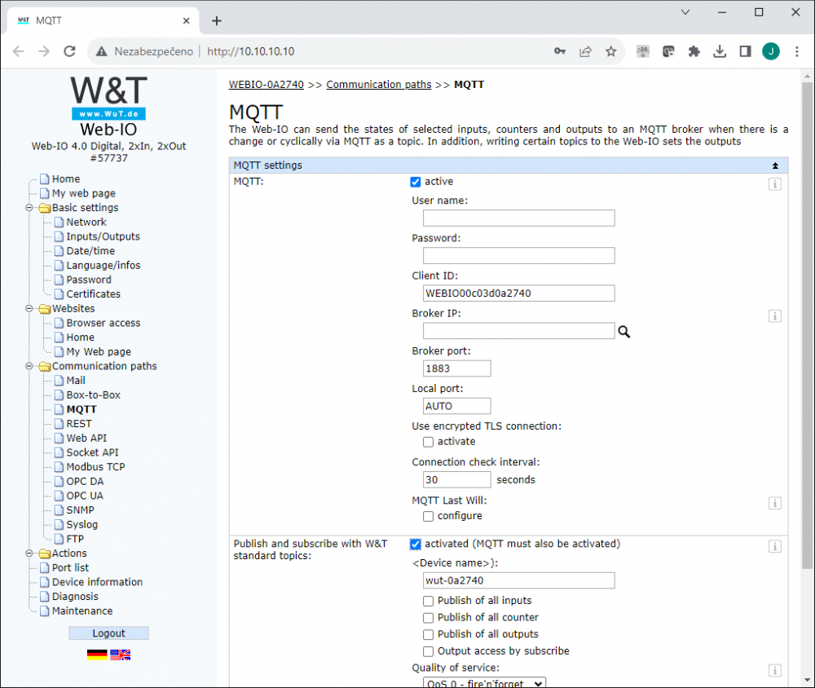Click the Connection check interval field
This screenshot has width=815, height=688.
[x=457, y=479]
